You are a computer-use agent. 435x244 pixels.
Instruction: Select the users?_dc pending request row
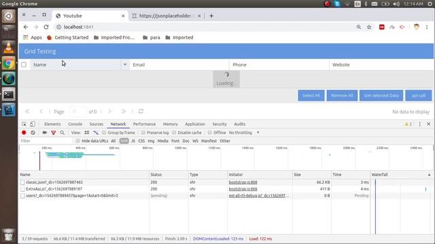point(194,196)
